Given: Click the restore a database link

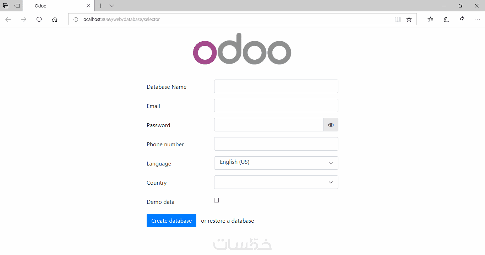Looking at the screenshot, I should (231, 221).
